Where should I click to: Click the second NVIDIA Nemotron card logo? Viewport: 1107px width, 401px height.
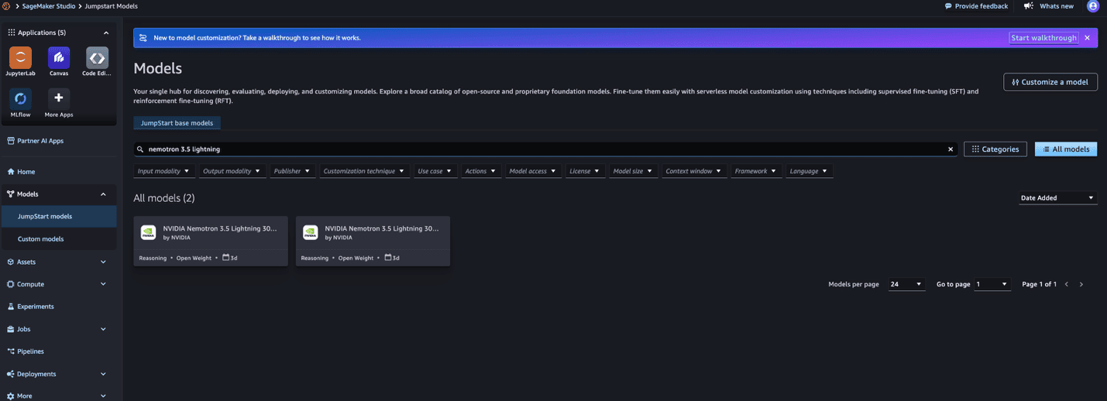(310, 232)
